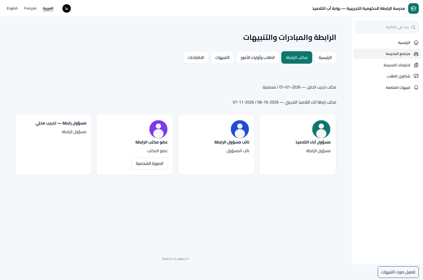This screenshot has width=423, height=280.
Task: Open شكاوى الطلاب in the sidebar
Action: 387,76
